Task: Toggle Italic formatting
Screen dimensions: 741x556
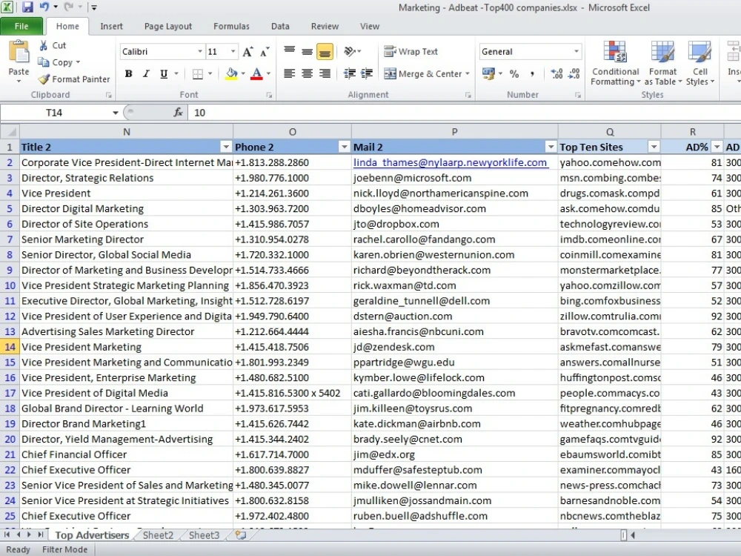Action: 146,73
